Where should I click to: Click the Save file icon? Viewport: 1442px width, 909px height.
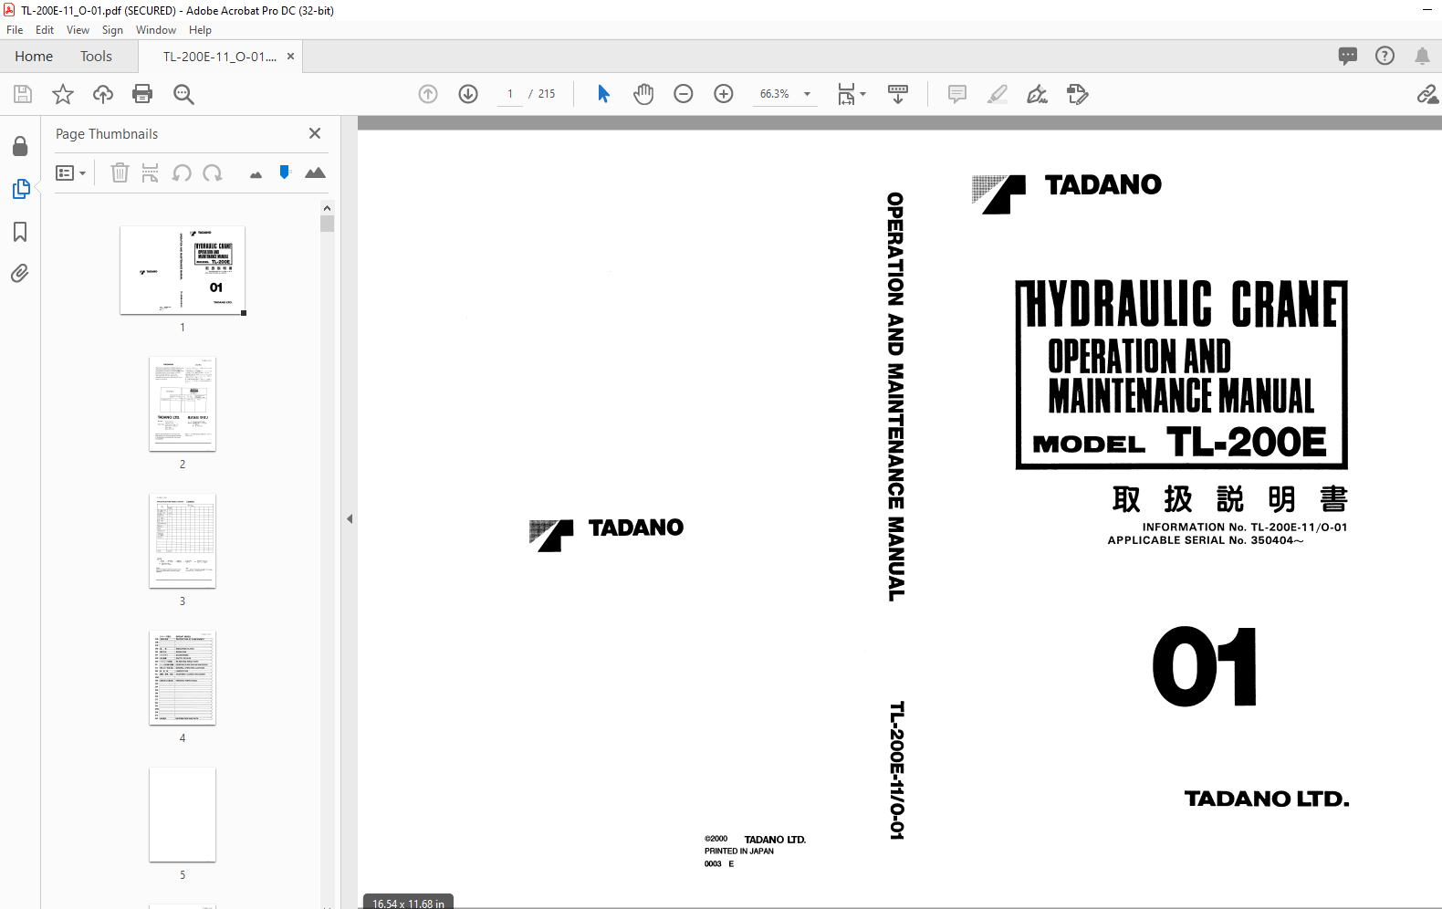pos(23,94)
